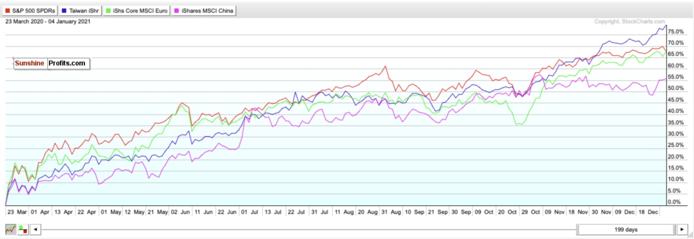
Task: Click the 75.0% axis label
Action: coord(676,32)
